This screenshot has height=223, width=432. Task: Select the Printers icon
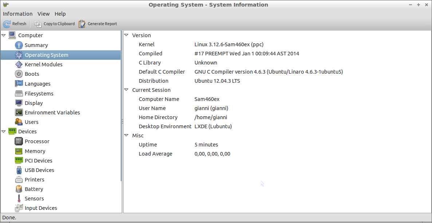pyautogui.click(x=19, y=180)
